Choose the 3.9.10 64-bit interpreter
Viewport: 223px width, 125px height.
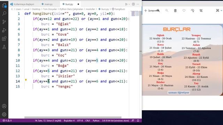(x=115, y=120)
